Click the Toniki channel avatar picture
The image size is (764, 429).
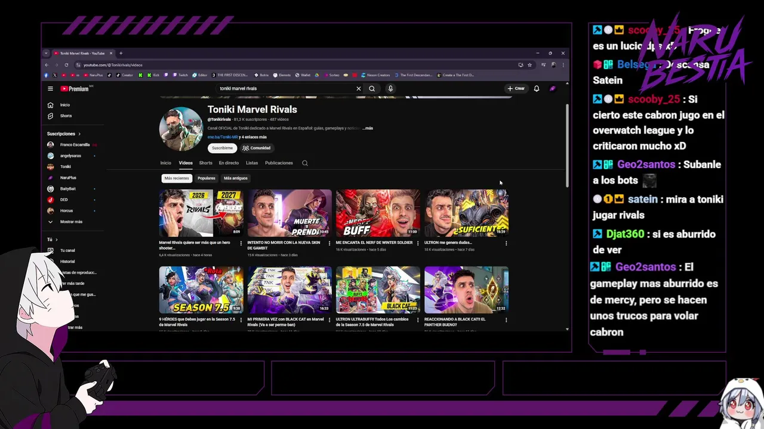click(x=181, y=129)
